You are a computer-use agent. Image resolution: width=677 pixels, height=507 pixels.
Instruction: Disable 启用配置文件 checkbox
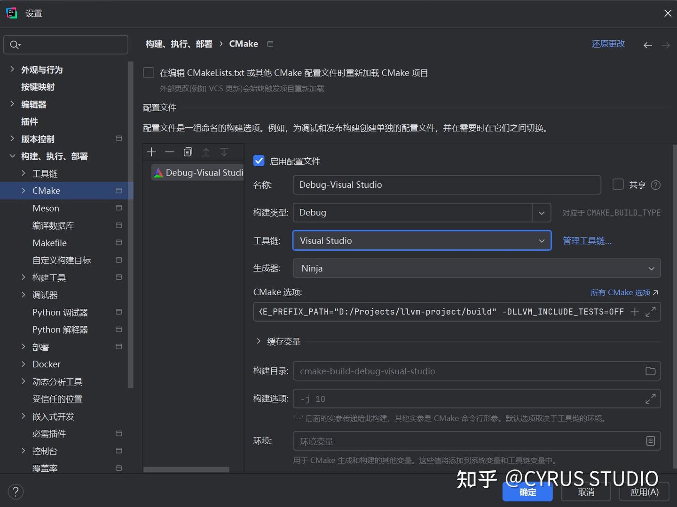click(x=259, y=161)
